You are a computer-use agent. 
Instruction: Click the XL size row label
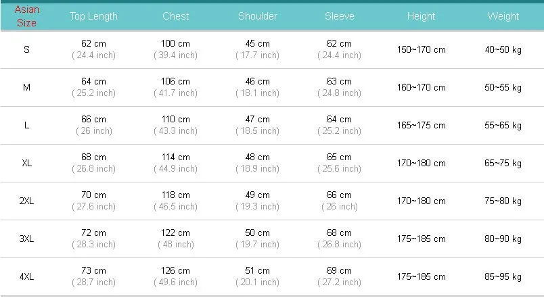[26, 163]
